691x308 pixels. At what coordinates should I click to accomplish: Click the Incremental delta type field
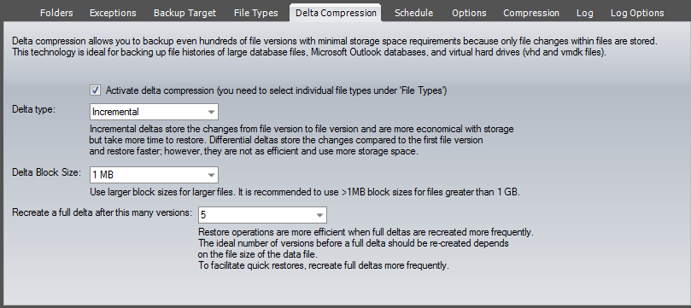pyautogui.click(x=154, y=112)
